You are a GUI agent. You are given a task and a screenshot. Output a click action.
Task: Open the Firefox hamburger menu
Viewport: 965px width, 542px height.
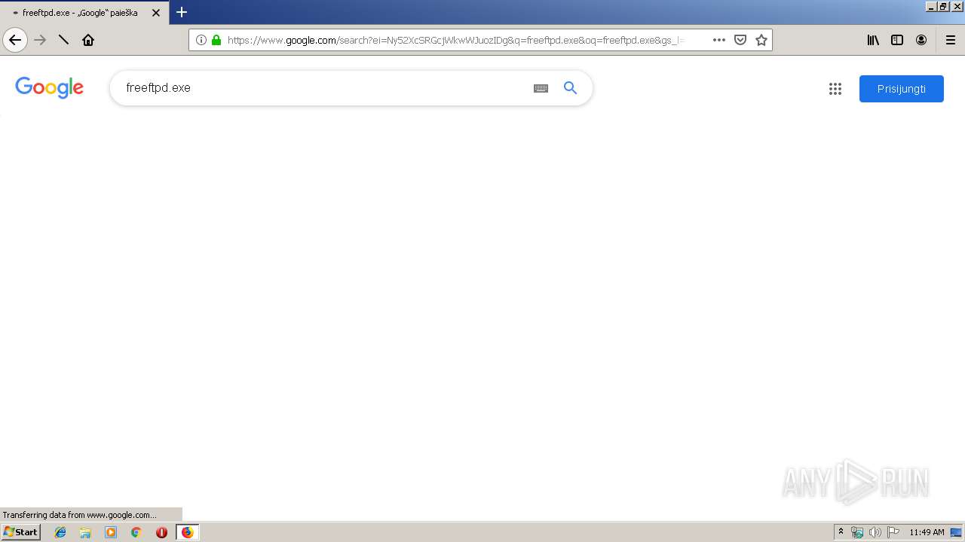point(951,40)
